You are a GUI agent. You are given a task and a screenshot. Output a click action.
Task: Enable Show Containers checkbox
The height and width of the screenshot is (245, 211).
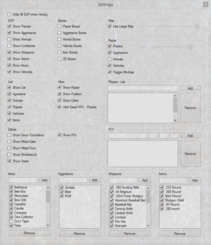(9, 46)
